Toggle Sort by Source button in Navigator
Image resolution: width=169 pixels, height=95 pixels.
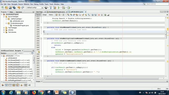tap(29, 85)
